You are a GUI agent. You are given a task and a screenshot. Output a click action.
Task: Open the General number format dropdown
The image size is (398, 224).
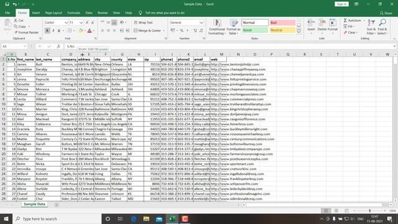click(x=201, y=22)
